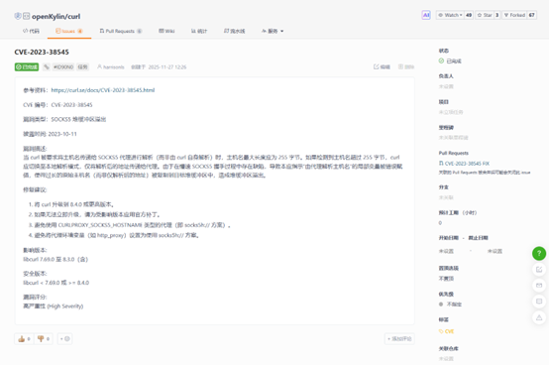Star the openKylin/curl repository
549x365 pixels.
pyautogui.click(x=485, y=15)
